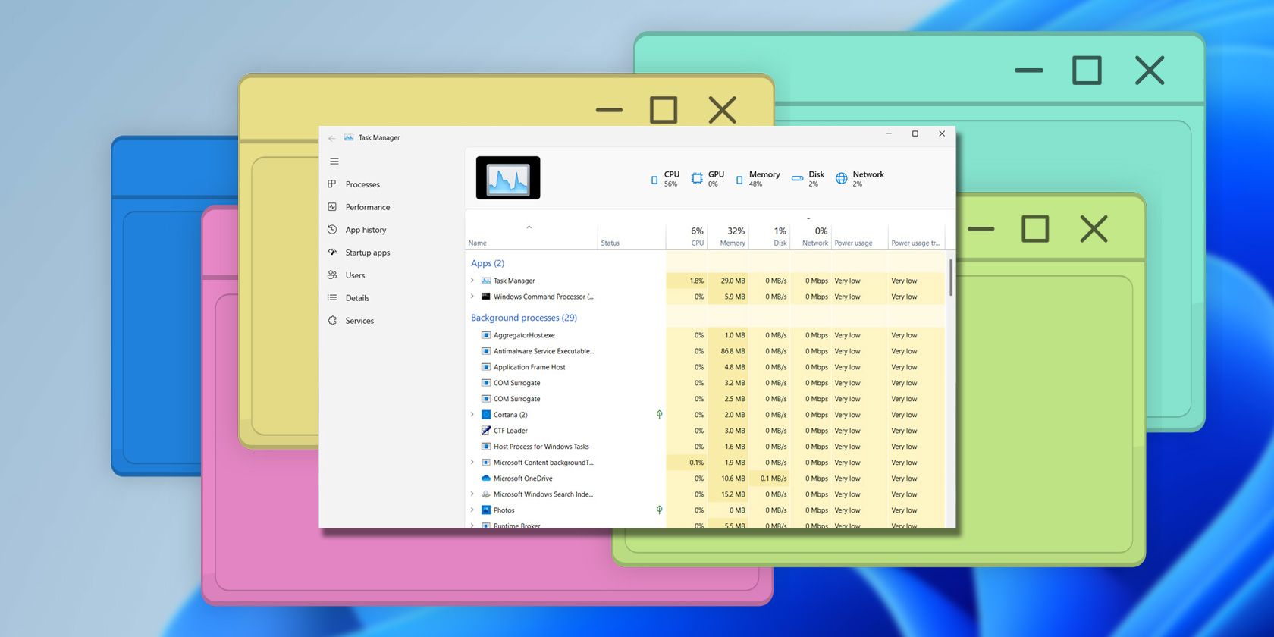This screenshot has height=637, width=1274.
Task: Click the Startup apps gauge icon
Action: pos(332,253)
